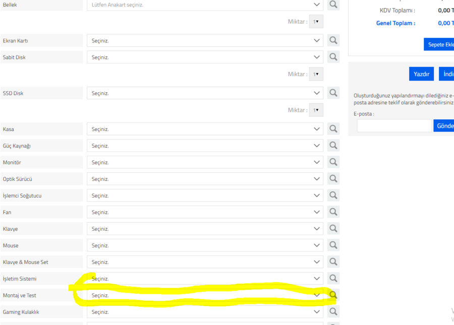Change Miktar quantity under Sabit Disk
The image size is (454, 325).
(316, 74)
